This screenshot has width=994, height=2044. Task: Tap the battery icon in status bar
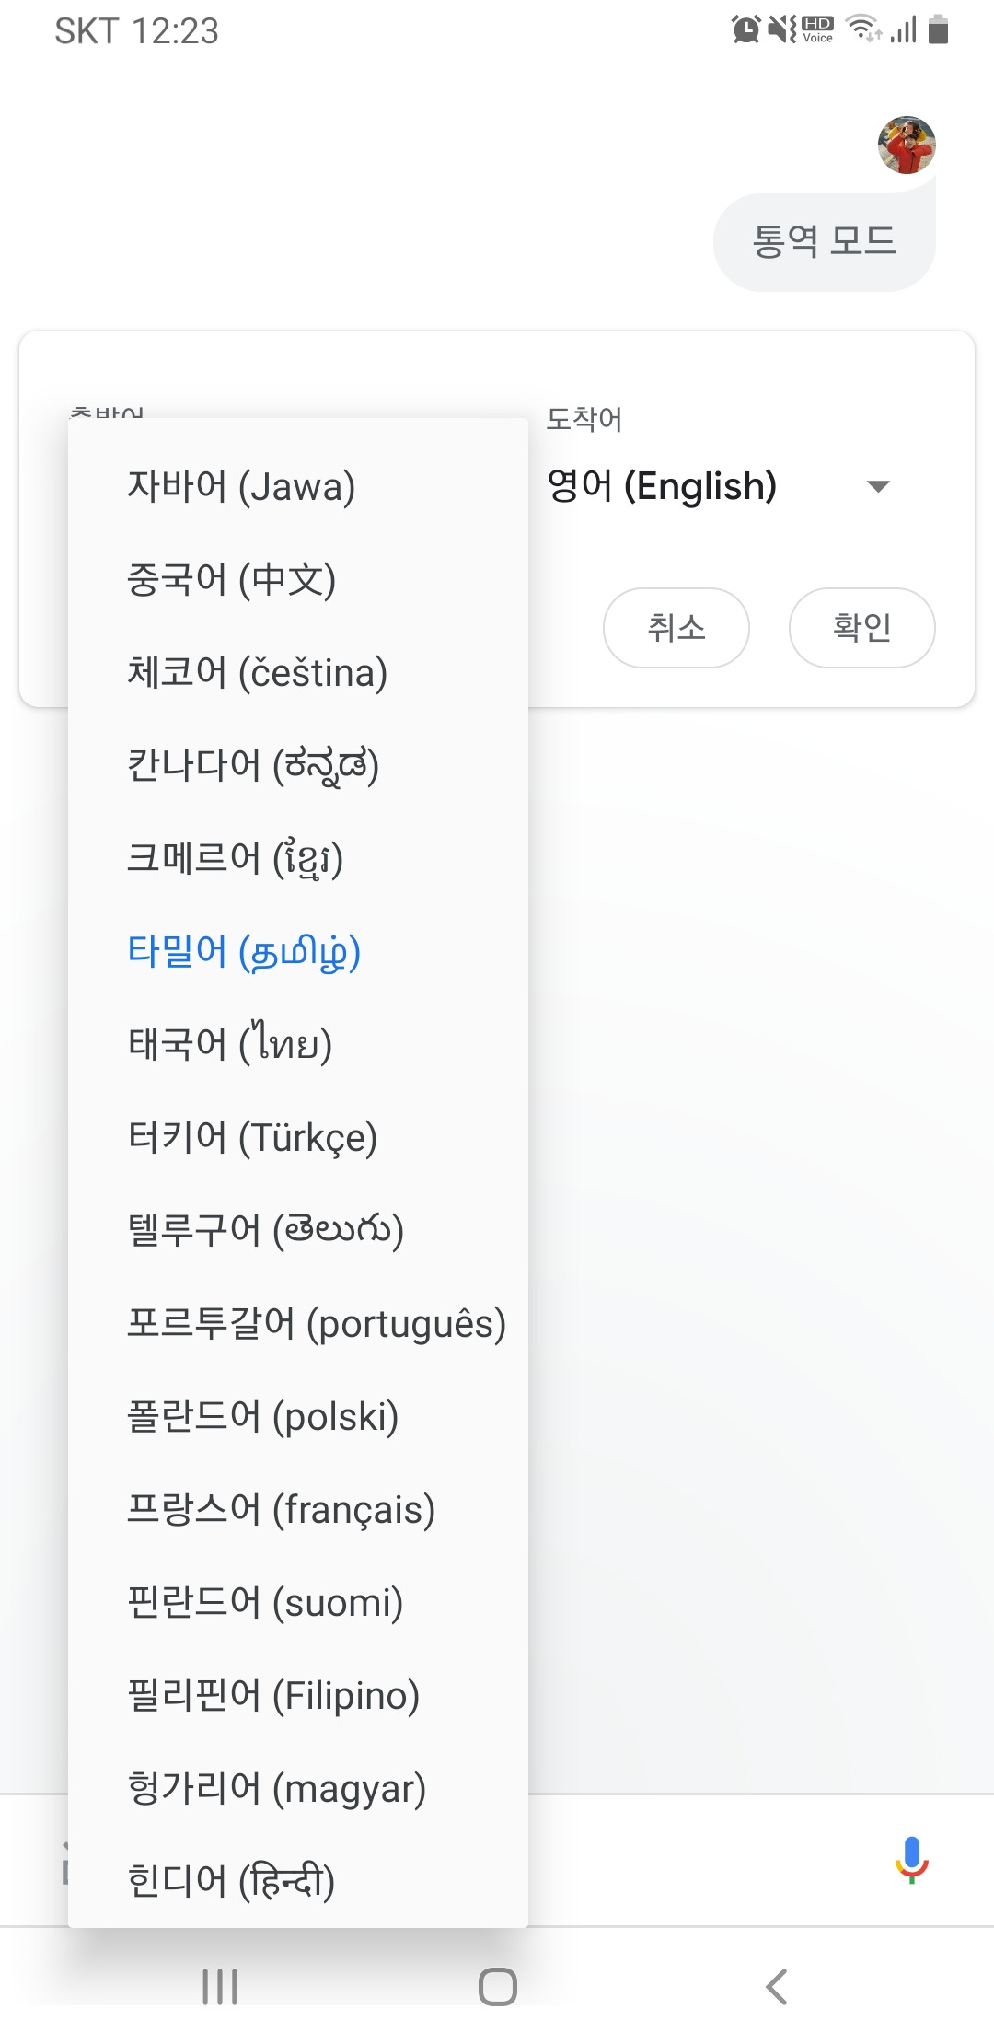tap(938, 29)
